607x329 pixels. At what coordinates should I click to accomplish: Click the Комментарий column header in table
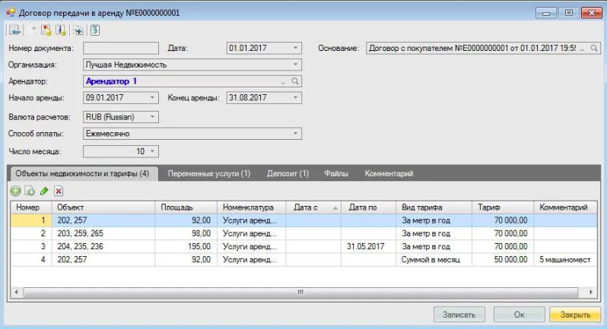pyautogui.click(x=565, y=207)
